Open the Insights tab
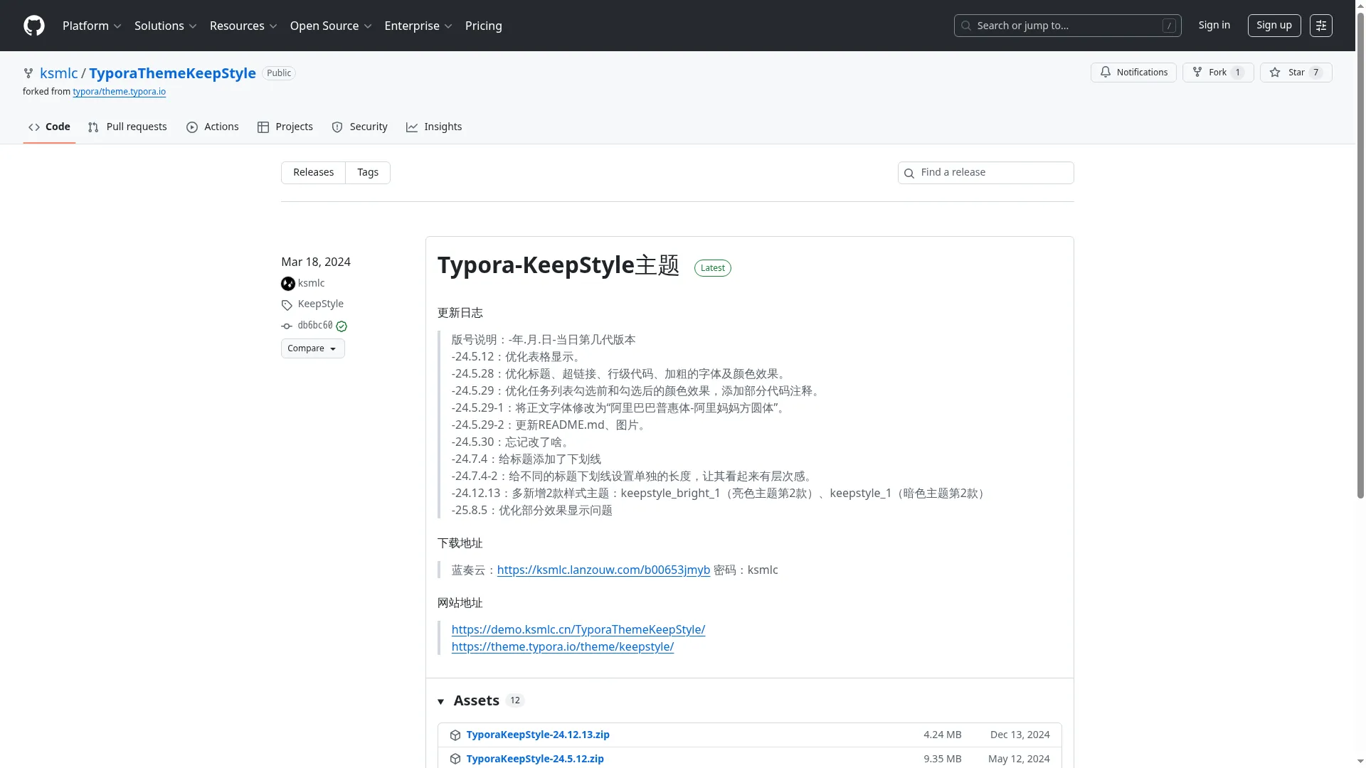 pyautogui.click(x=434, y=127)
